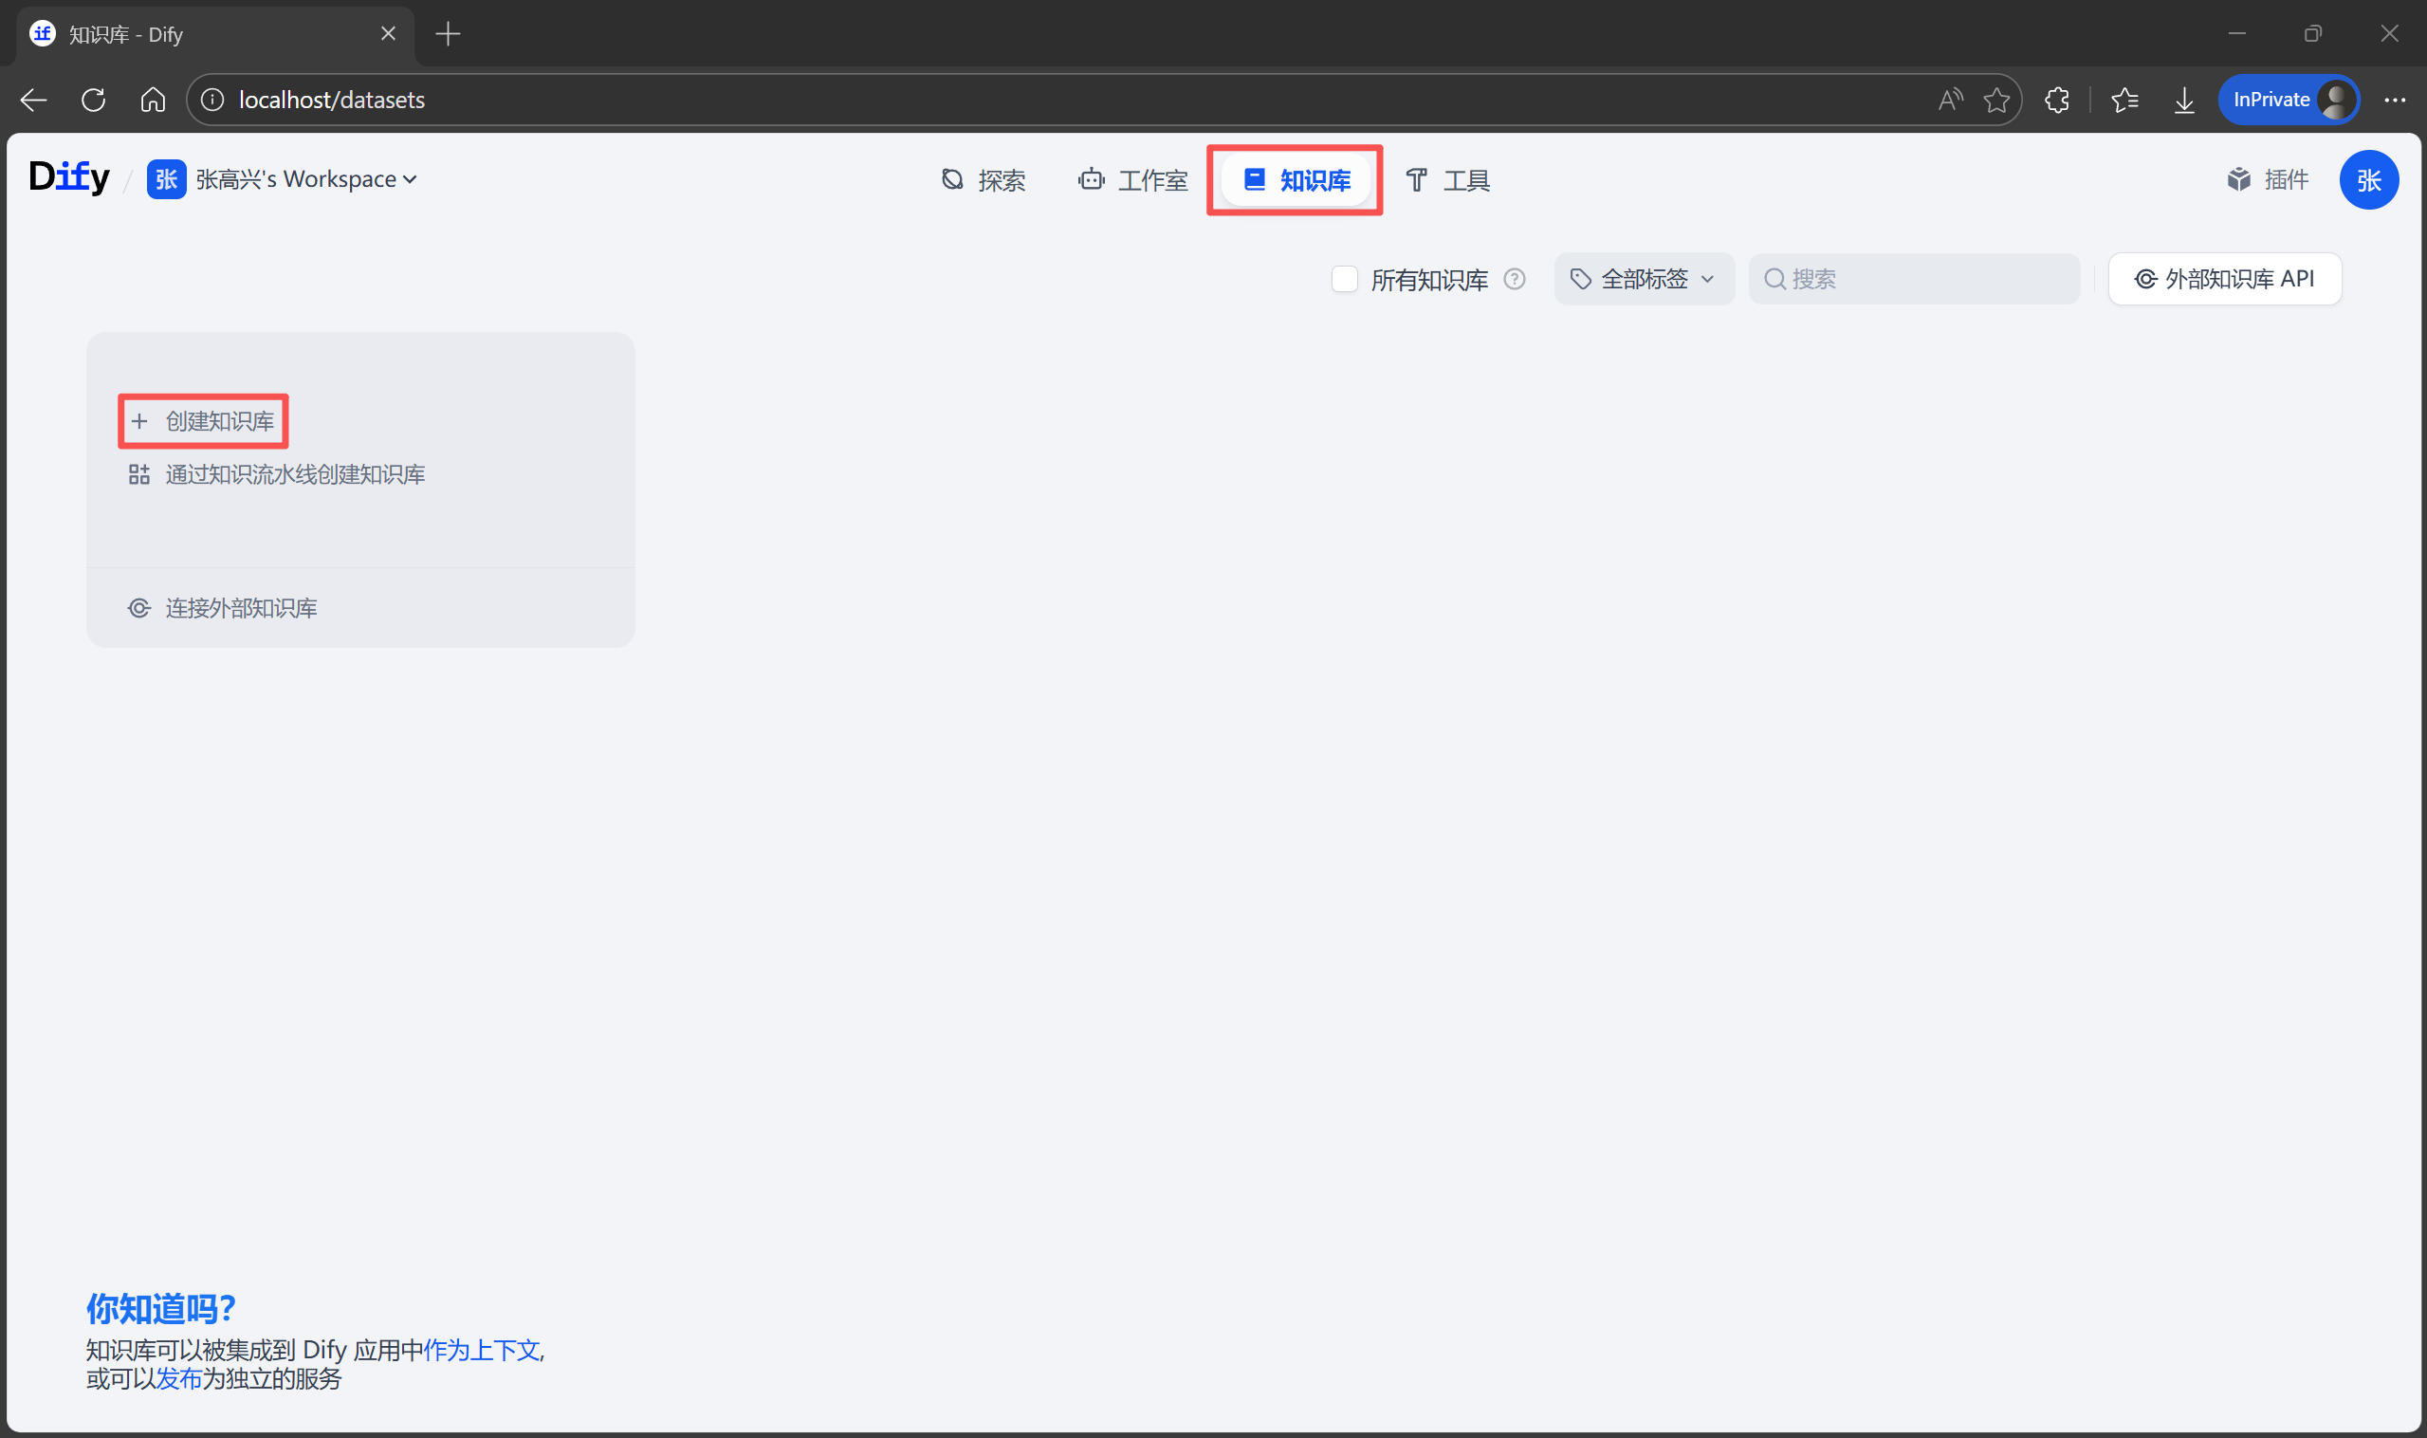Click the browser home icon
Image resolution: width=2427 pixels, height=1438 pixels.
[x=152, y=100]
